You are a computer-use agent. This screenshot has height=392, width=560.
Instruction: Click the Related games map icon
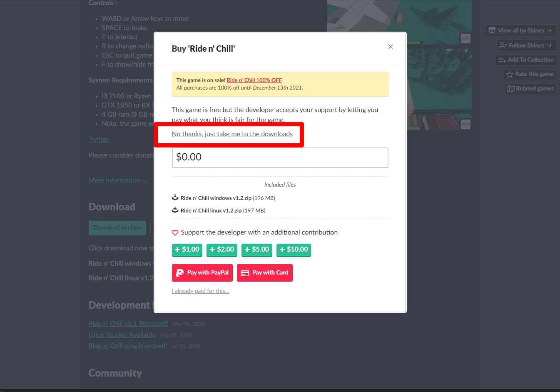coord(510,89)
